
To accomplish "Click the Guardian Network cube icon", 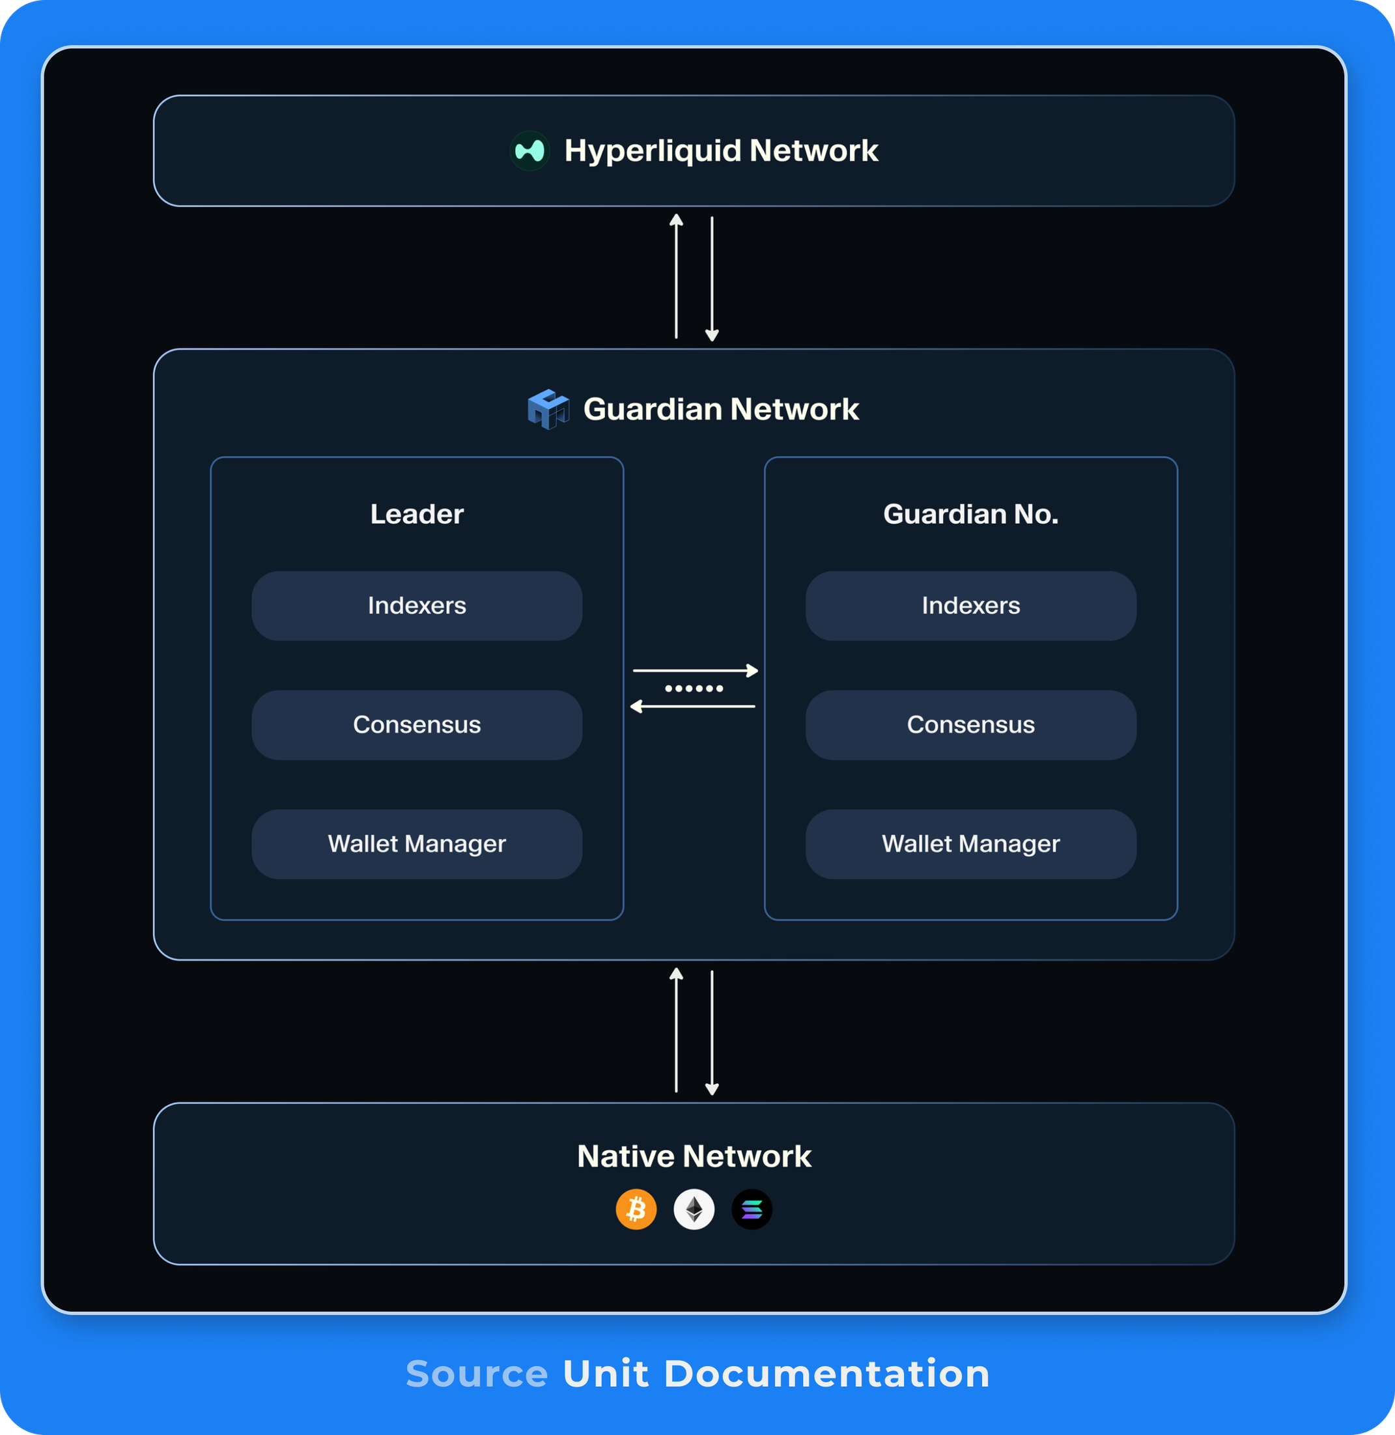I will pos(548,409).
